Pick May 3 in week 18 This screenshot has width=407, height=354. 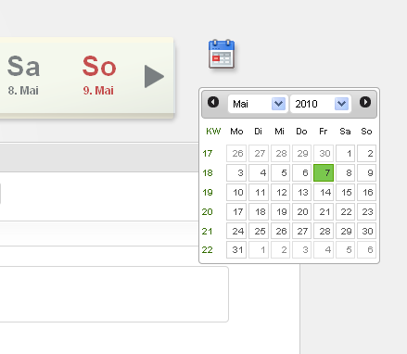[x=236, y=172]
